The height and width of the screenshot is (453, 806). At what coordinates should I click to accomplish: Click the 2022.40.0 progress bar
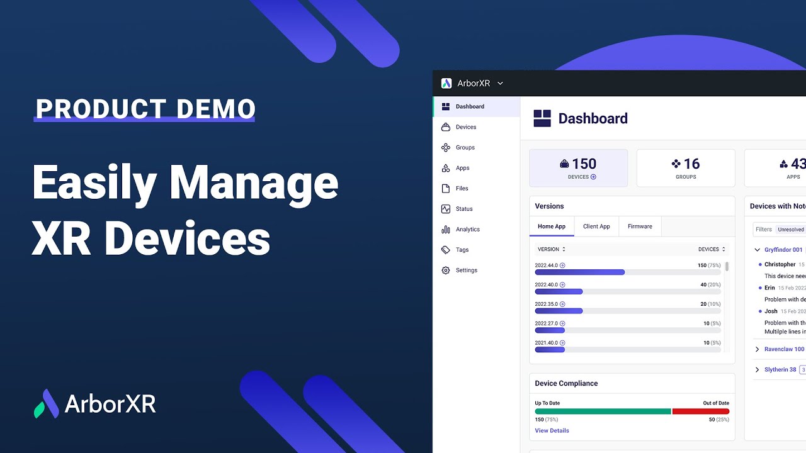pos(628,292)
